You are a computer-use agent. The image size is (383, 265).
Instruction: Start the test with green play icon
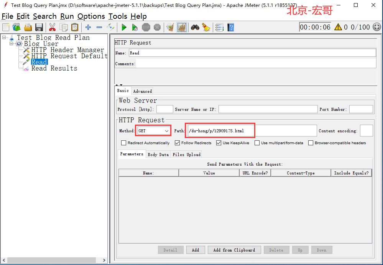(x=124, y=27)
